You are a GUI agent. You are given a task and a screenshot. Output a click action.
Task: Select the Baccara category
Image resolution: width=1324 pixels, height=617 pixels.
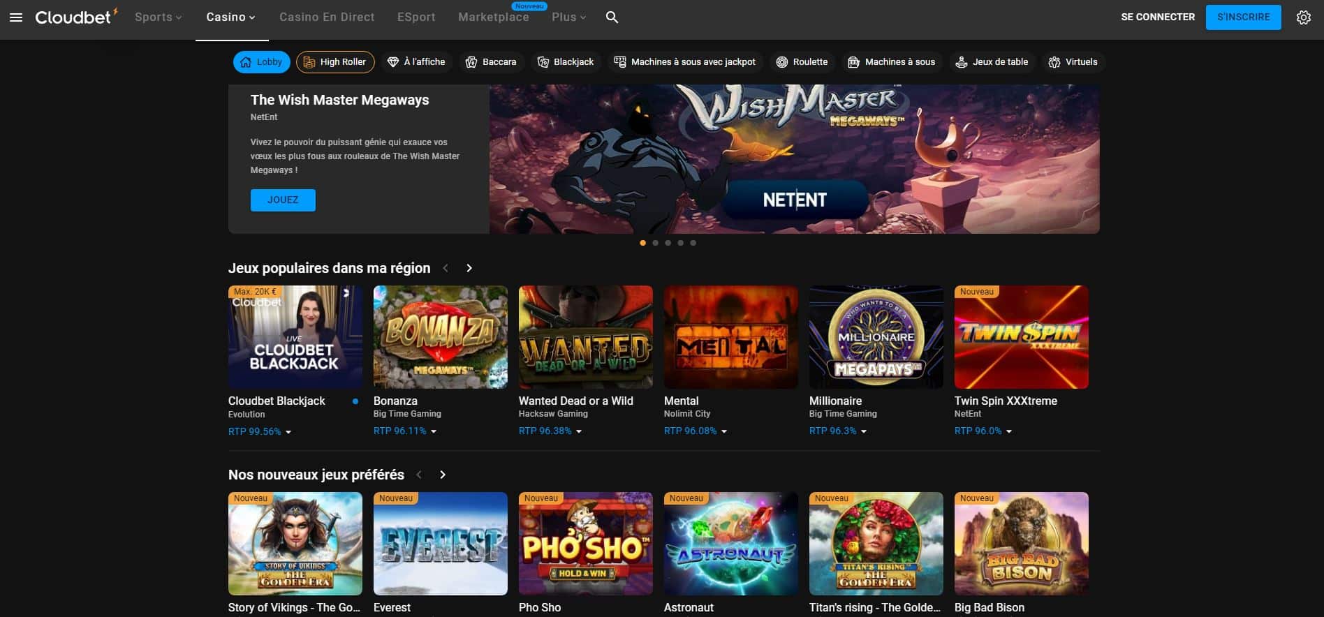[491, 62]
